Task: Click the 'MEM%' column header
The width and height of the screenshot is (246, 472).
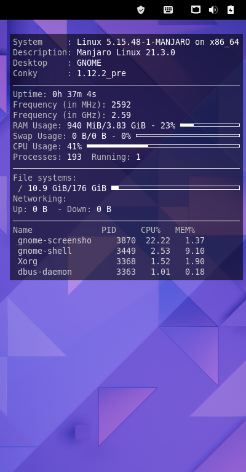Action: pyautogui.click(x=185, y=230)
